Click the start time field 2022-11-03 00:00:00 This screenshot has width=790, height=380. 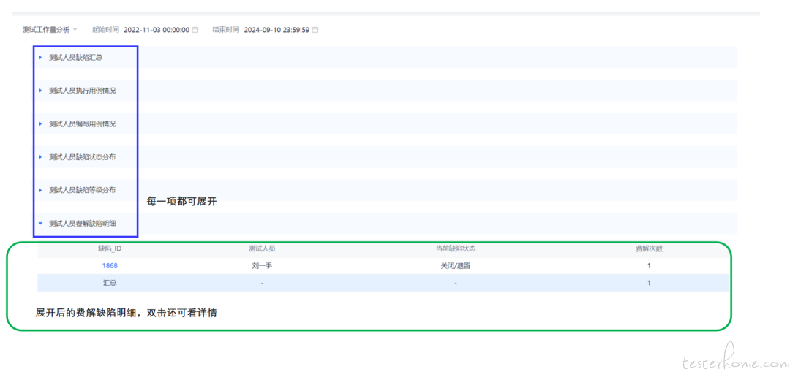pos(156,30)
